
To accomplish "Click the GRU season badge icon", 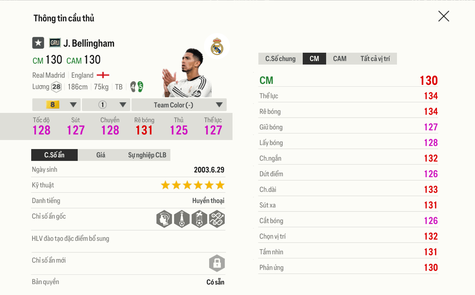I will click(55, 43).
